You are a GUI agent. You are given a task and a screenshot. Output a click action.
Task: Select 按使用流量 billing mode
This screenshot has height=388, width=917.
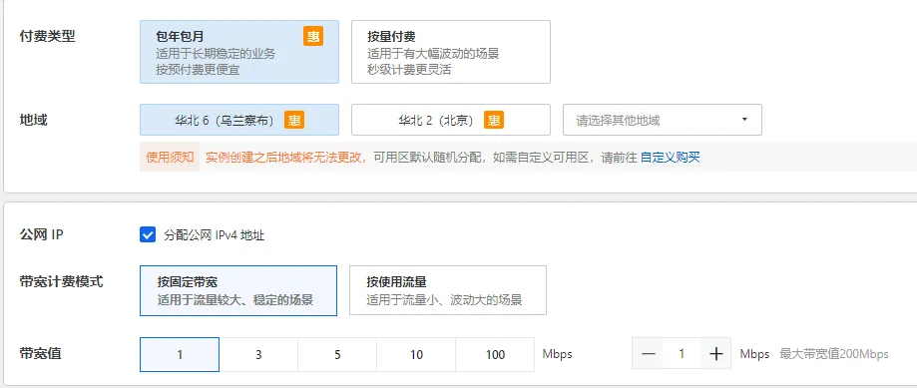pos(448,290)
